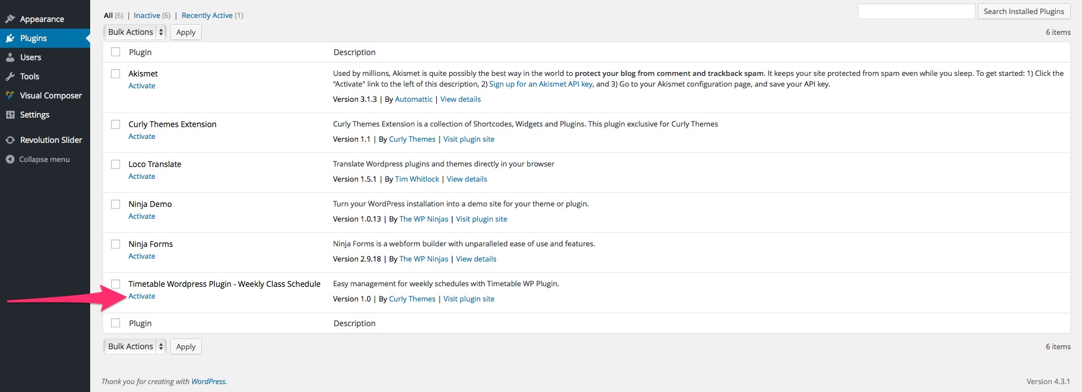Click the Search Installed Plugins button
The height and width of the screenshot is (392, 1082).
(x=1024, y=11)
